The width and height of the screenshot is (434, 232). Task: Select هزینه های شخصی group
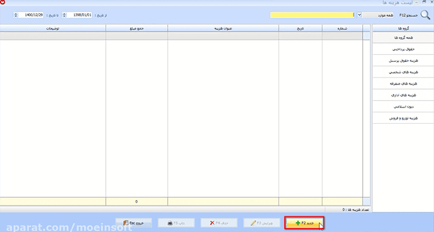(x=403, y=72)
